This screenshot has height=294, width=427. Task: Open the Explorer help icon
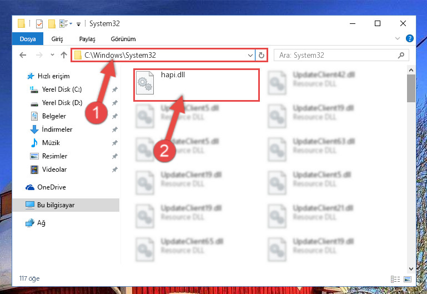click(409, 38)
